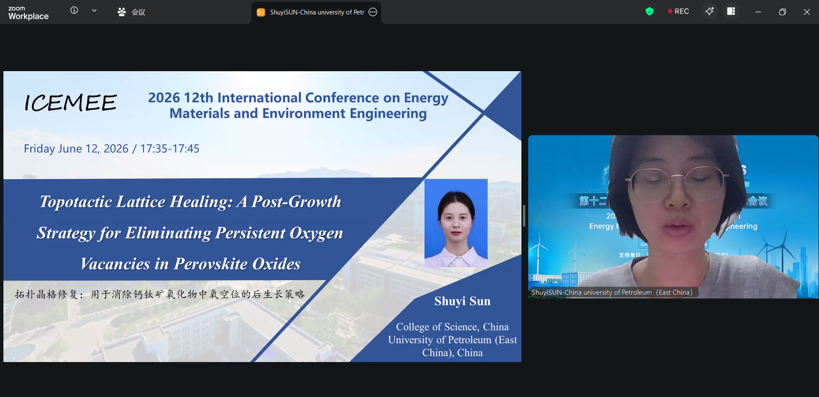
Task: Click the orange SU avatar badge
Action: point(261,12)
